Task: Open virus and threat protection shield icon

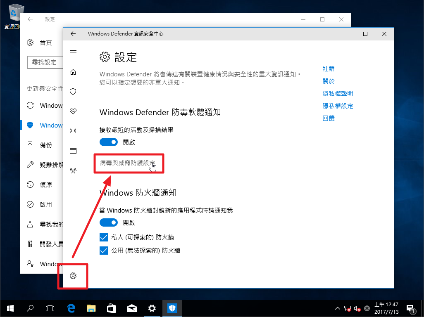Action: (x=73, y=92)
